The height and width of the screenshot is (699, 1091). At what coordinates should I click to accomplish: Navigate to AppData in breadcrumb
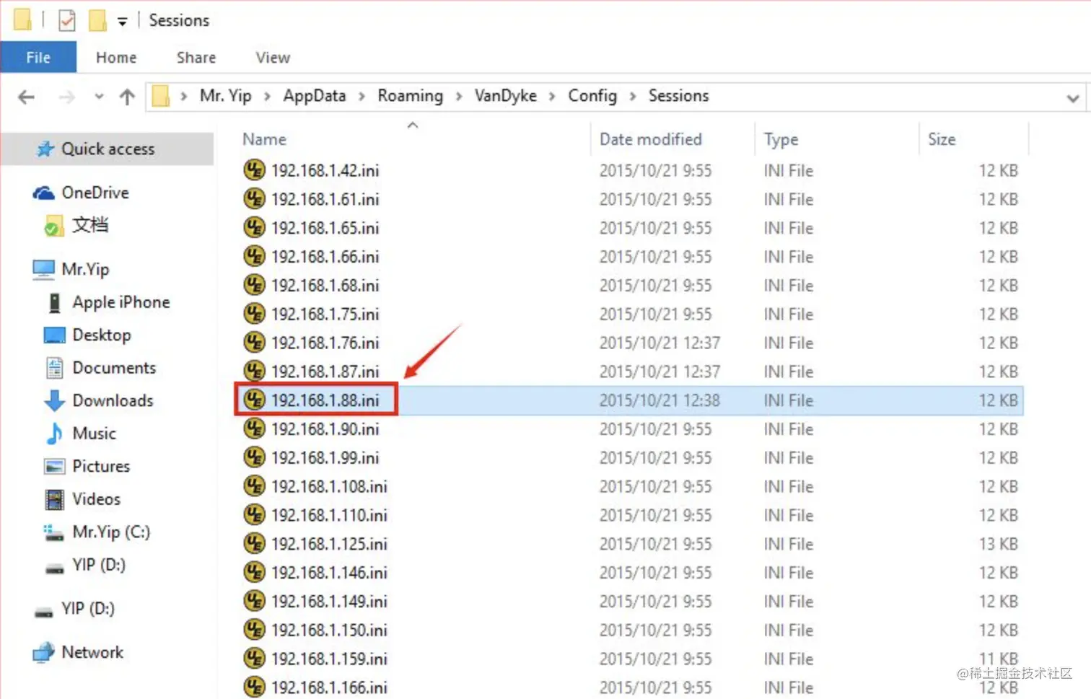coord(315,96)
